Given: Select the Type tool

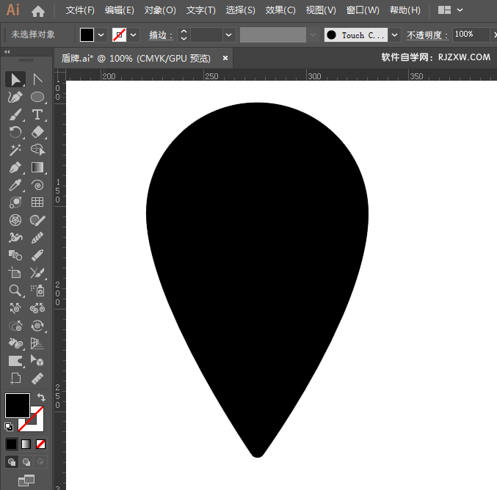Looking at the screenshot, I should pos(37,114).
